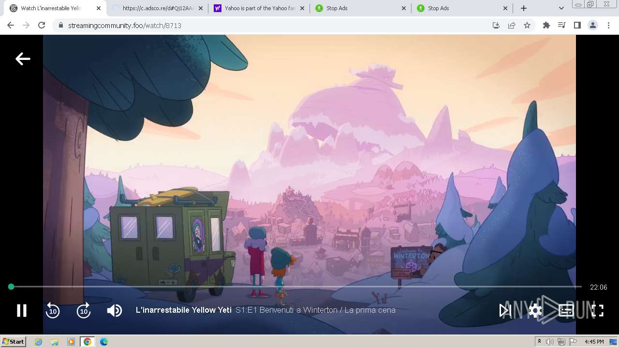The image size is (619, 348).
Task: Bookmark this page with star
Action: 527,25
